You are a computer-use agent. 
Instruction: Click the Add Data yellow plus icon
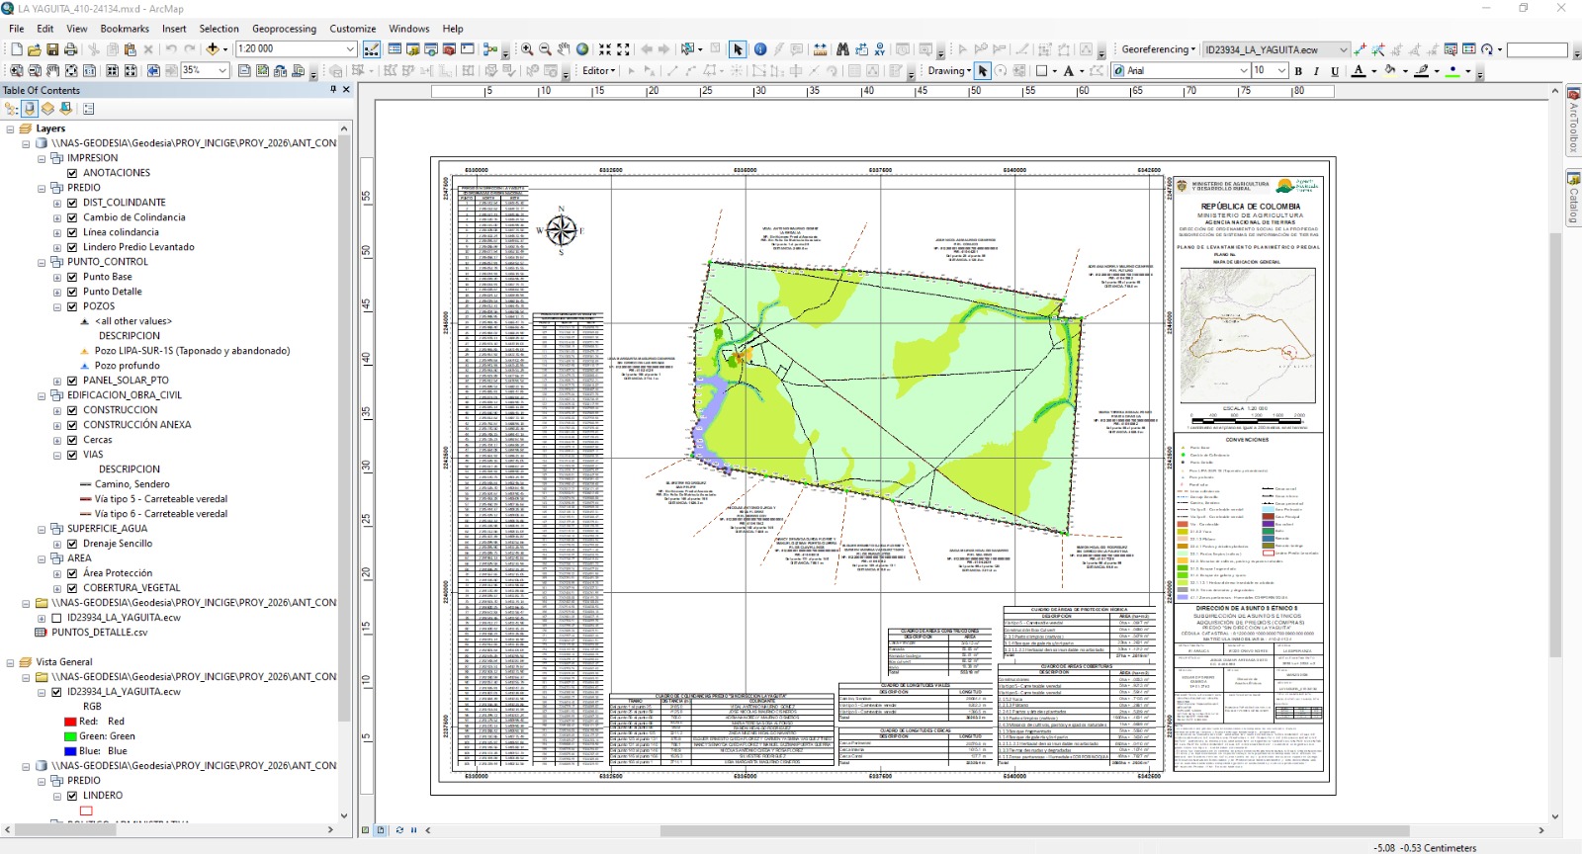click(x=213, y=48)
